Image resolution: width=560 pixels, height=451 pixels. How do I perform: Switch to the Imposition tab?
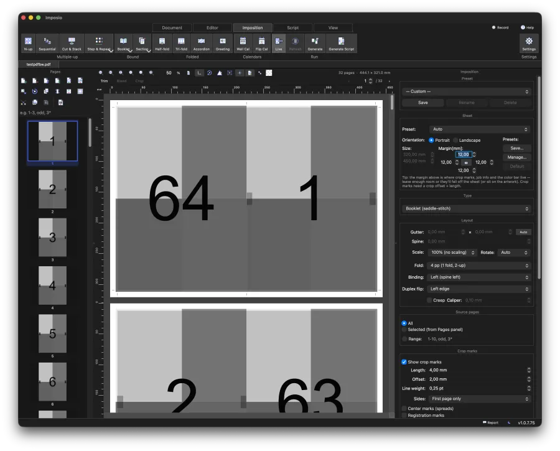click(x=253, y=27)
